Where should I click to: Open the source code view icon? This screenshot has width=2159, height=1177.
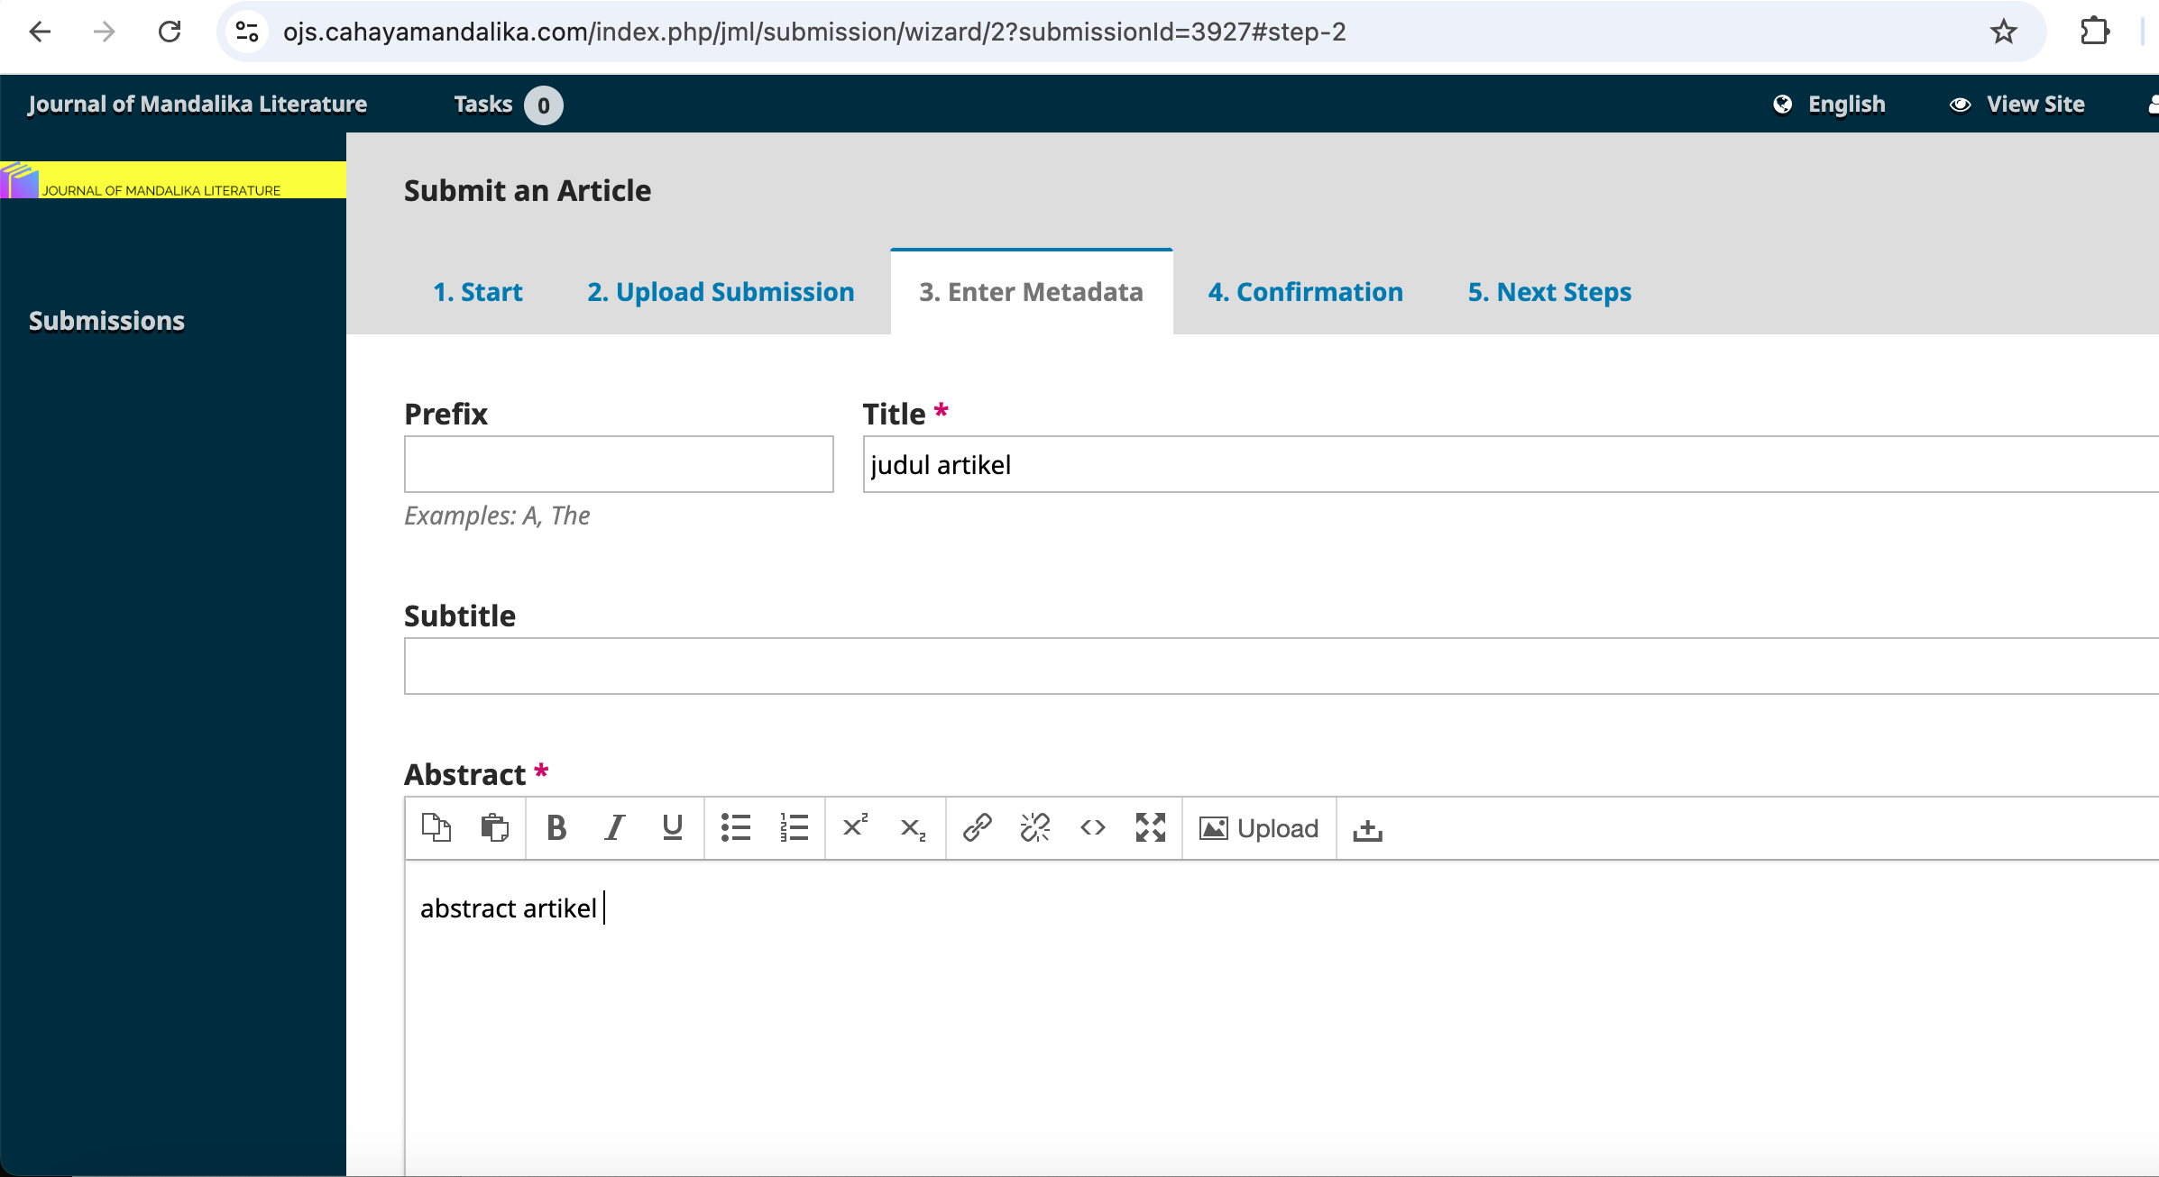pyautogui.click(x=1092, y=827)
